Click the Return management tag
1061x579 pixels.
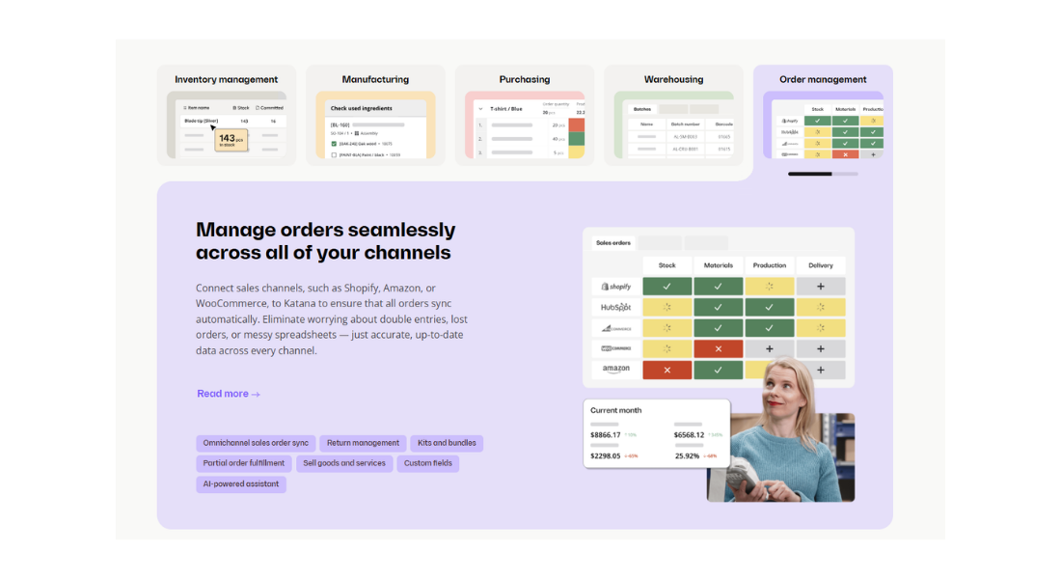point(363,443)
